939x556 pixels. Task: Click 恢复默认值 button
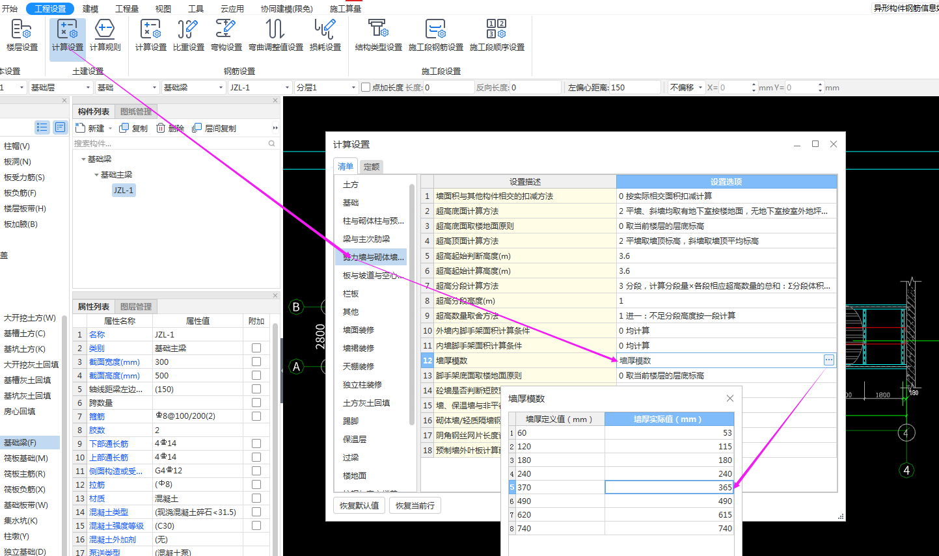pyautogui.click(x=359, y=505)
